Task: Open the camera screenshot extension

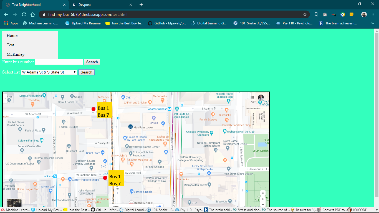Action: (325, 14)
